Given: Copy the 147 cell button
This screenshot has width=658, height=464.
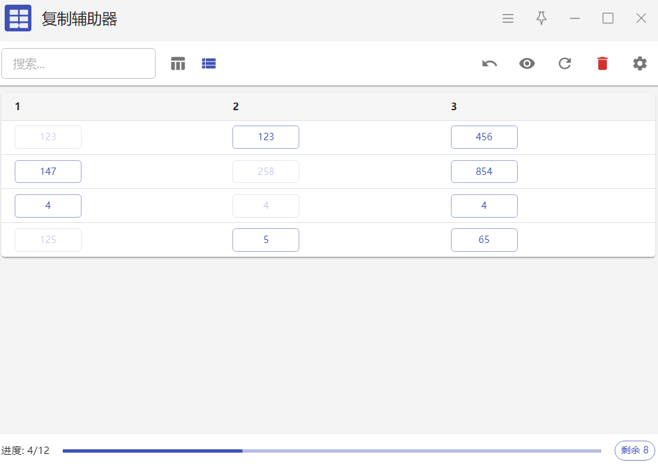Looking at the screenshot, I should (48, 172).
